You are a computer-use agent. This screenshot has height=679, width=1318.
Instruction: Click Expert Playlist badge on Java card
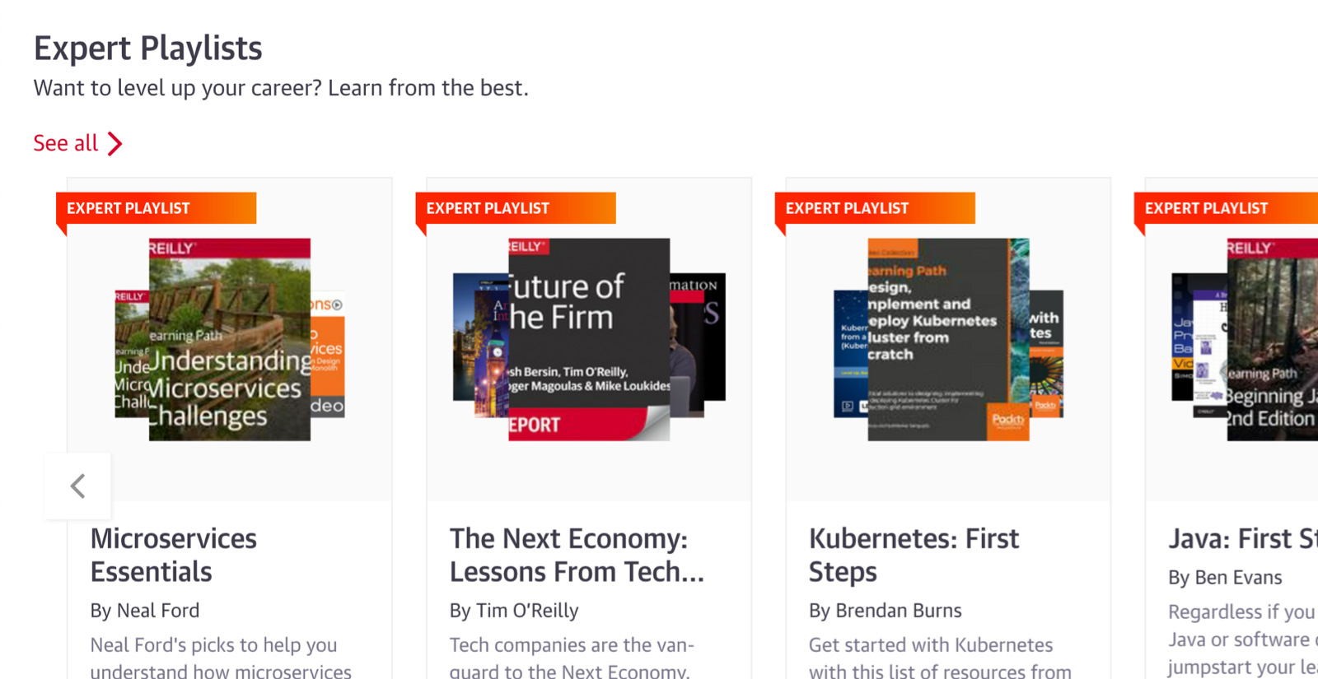pos(1226,208)
